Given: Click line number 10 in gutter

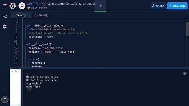Looking at the screenshot, I should coord(16,41).
